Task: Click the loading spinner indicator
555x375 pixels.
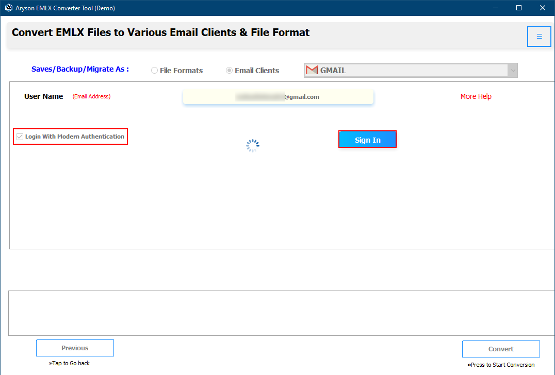Action: 253,146
